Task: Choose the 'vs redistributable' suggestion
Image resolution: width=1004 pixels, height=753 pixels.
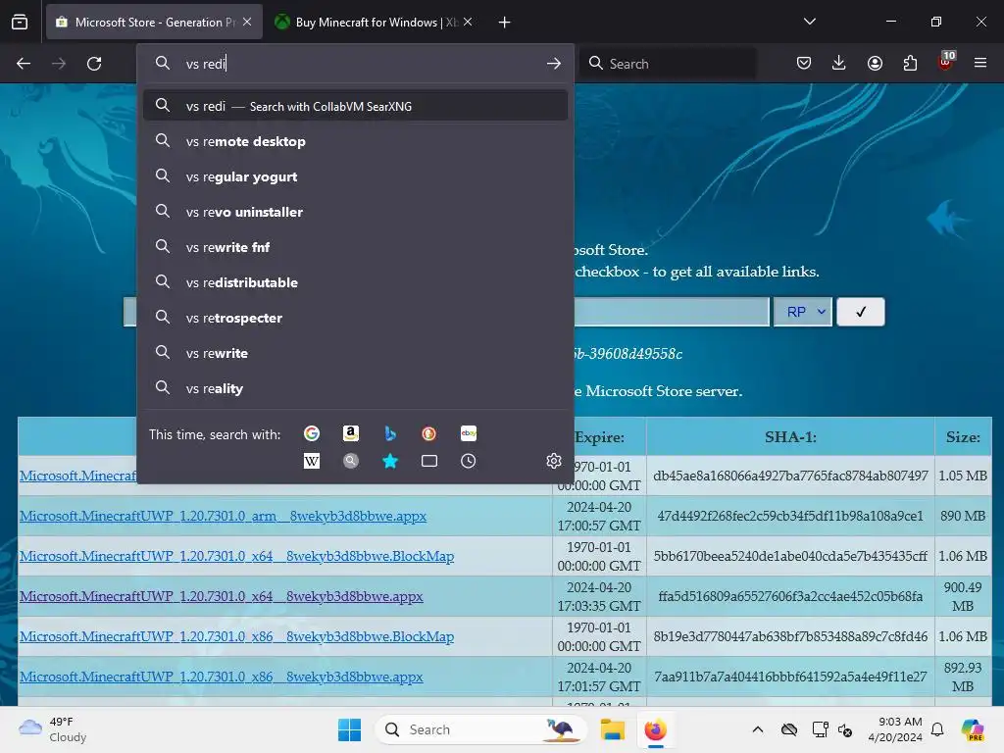Action: 355,282
